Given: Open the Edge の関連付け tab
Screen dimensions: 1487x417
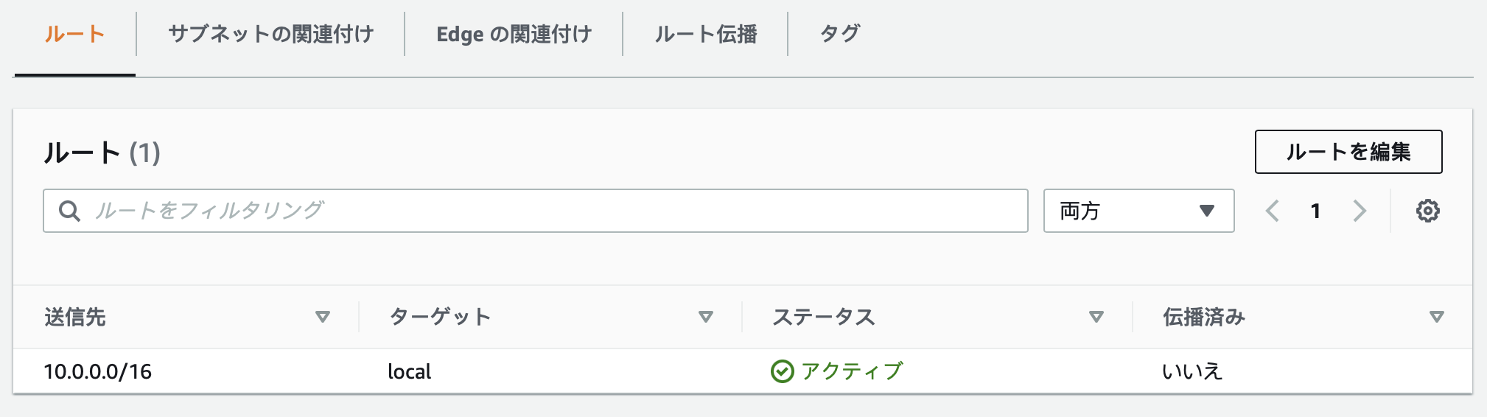Looking at the screenshot, I should click(514, 34).
